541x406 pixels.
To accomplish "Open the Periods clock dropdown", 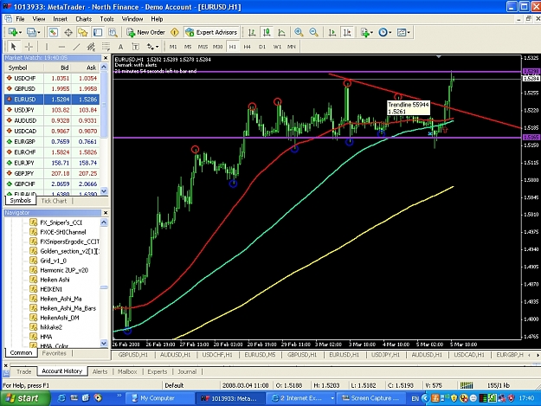I will click(x=384, y=32).
